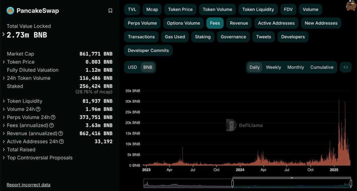This screenshot has height=191, width=357.
Task: Open the Report incorrect data link
Action: point(29,185)
